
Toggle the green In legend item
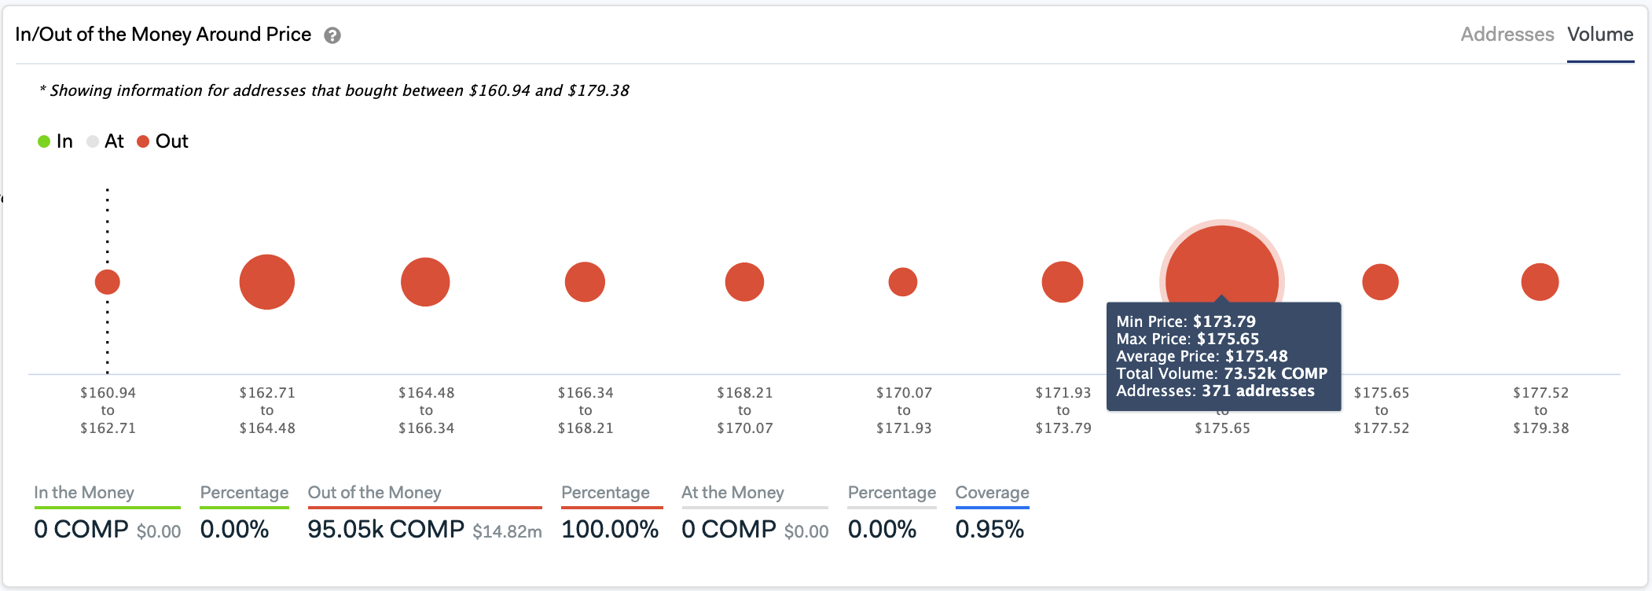[55, 141]
